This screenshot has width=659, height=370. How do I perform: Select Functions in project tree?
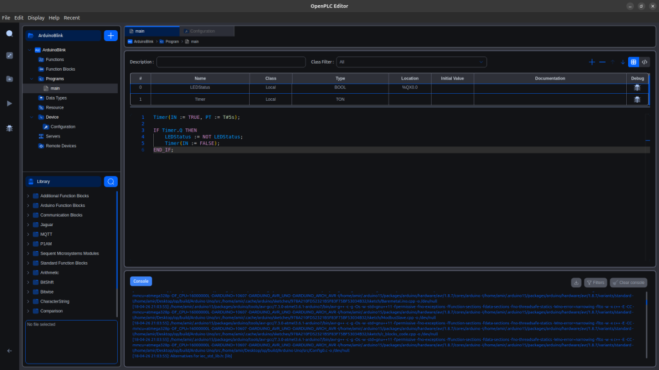(x=55, y=60)
